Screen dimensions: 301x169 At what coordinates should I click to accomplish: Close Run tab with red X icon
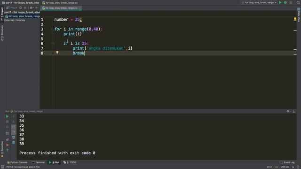tap(8, 145)
